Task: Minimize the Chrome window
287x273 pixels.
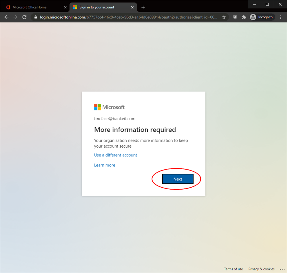Action: pos(254,4)
